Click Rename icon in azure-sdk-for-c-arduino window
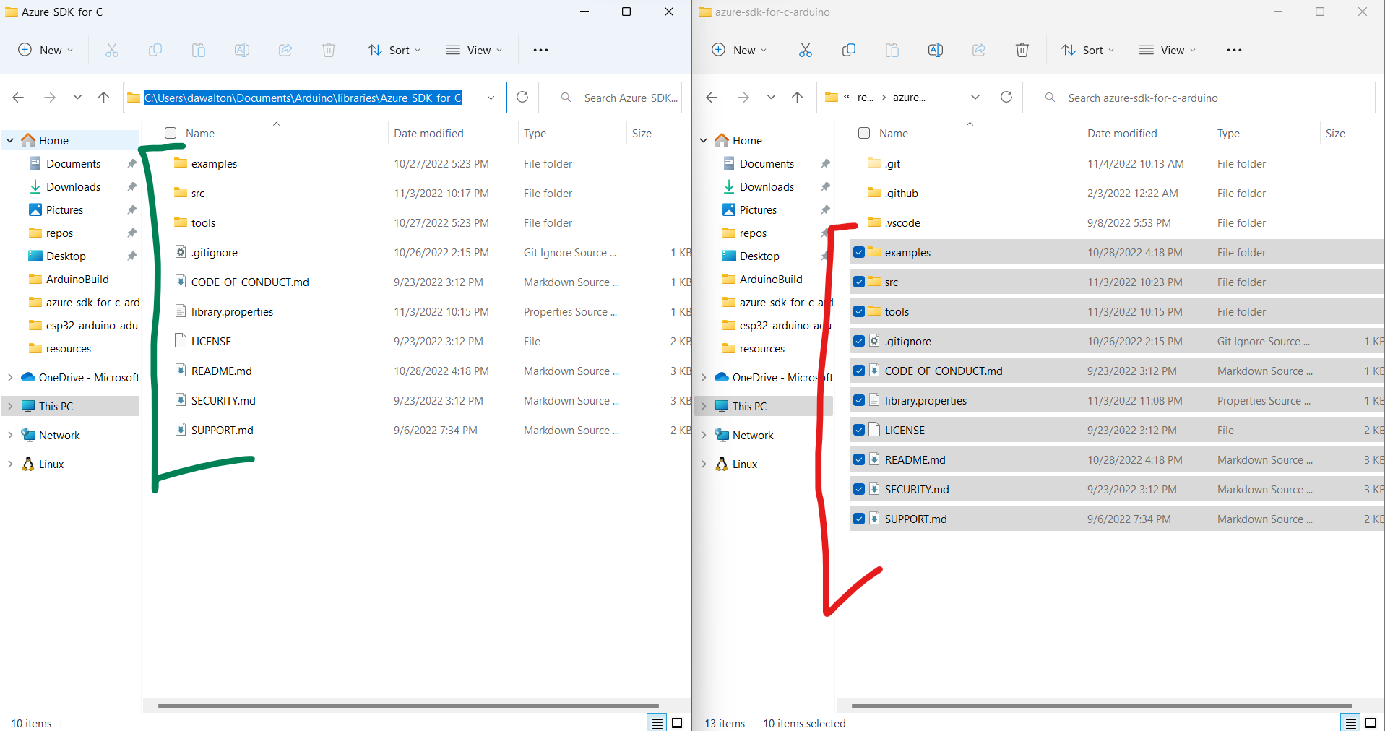The width and height of the screenshot is (1385, 731). (936, 50)
